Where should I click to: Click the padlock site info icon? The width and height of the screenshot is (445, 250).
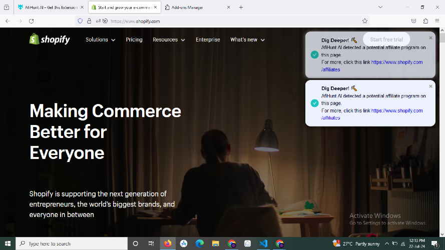(89, 21)
